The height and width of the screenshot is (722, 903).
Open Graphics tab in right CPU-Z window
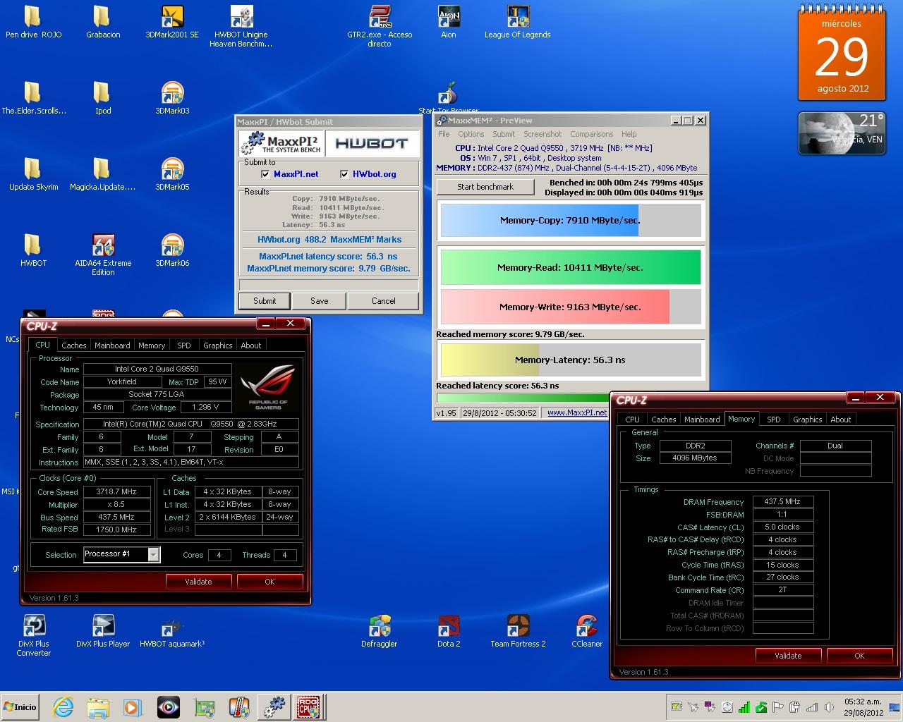click(807, 420)
